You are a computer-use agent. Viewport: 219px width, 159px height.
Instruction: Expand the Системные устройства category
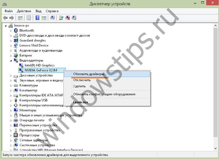point(11,145)
